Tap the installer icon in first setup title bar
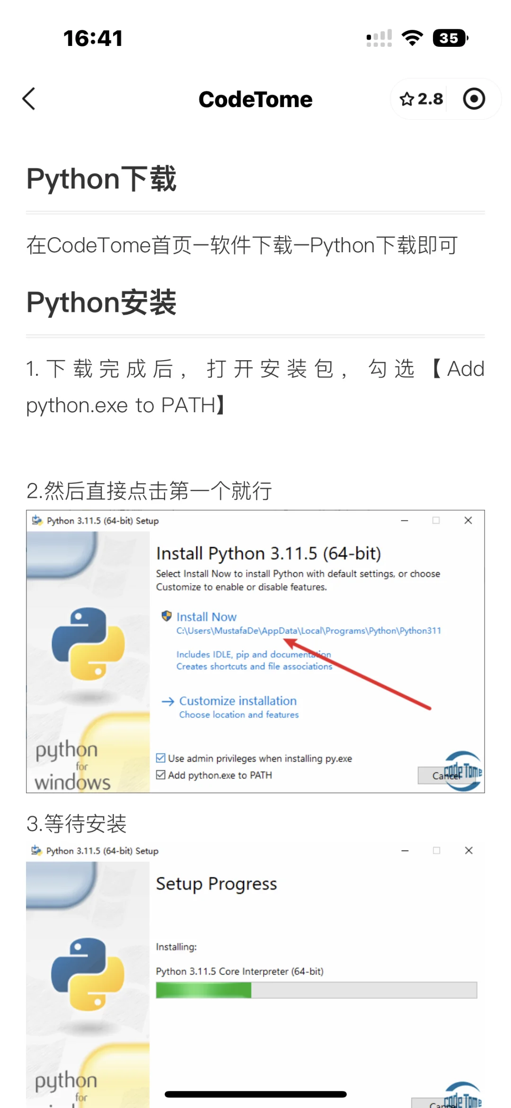This screenshot has height=1108, width=511. (x=37, y=521)
